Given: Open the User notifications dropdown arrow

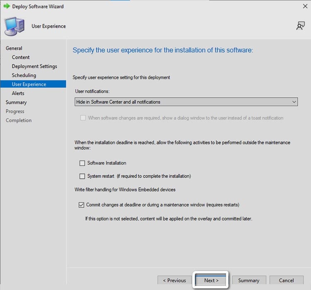Looking at the screenshot, I should 294,102.
